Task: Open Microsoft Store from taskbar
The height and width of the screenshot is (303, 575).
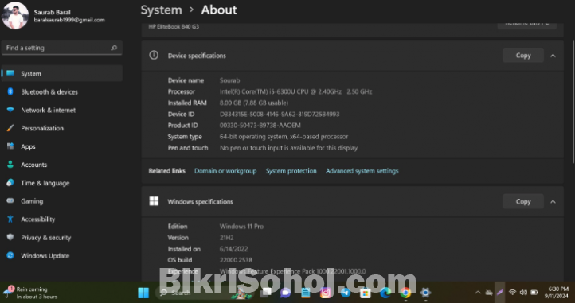Action: [366, 293]
